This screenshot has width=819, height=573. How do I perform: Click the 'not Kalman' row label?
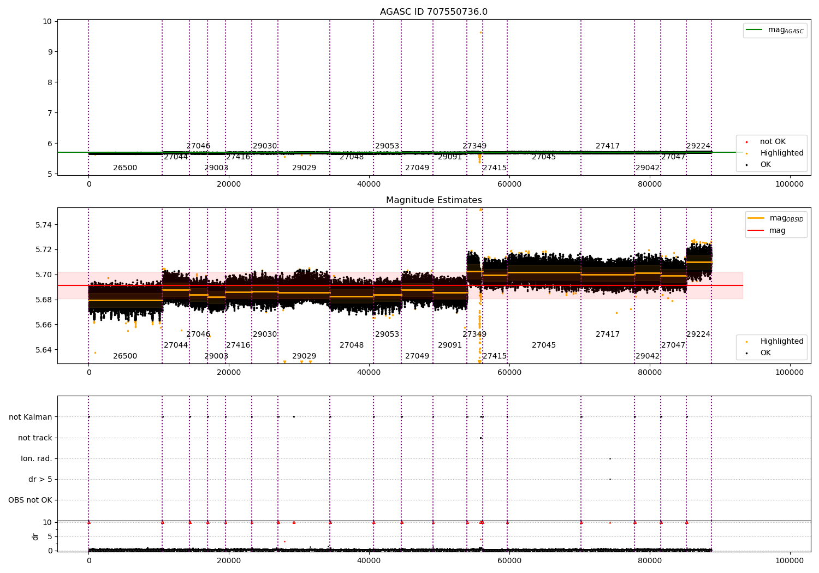pyautogui.click(x=31, y=417)
